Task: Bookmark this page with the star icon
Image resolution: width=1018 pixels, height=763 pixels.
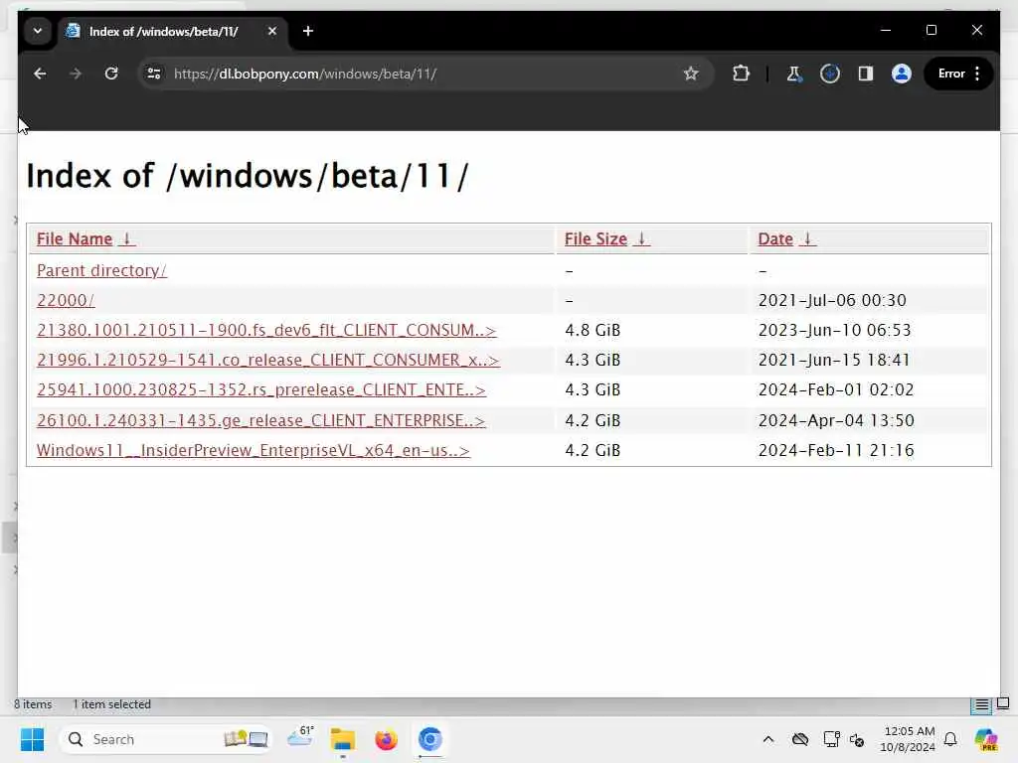Action: pos(691,74)
